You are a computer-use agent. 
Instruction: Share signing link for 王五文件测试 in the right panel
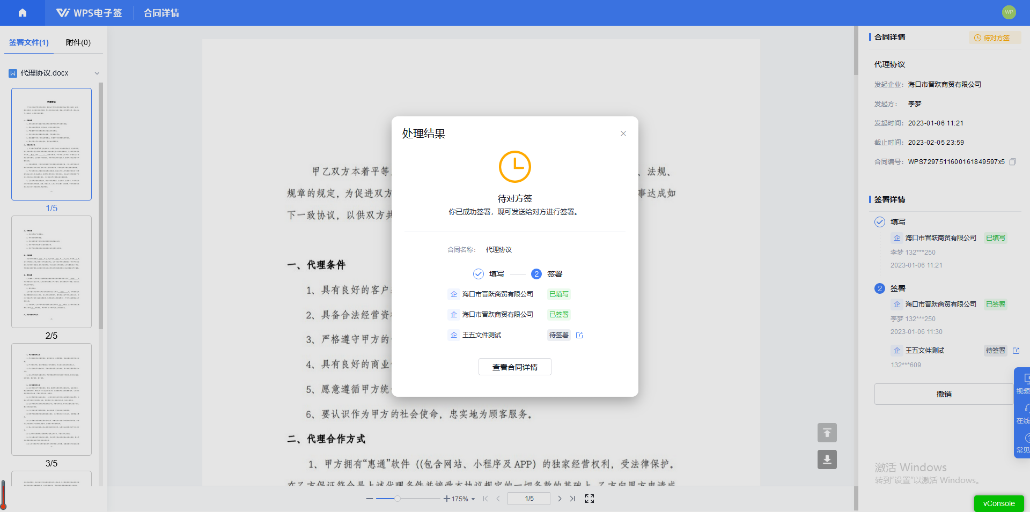pos(1016,351)
